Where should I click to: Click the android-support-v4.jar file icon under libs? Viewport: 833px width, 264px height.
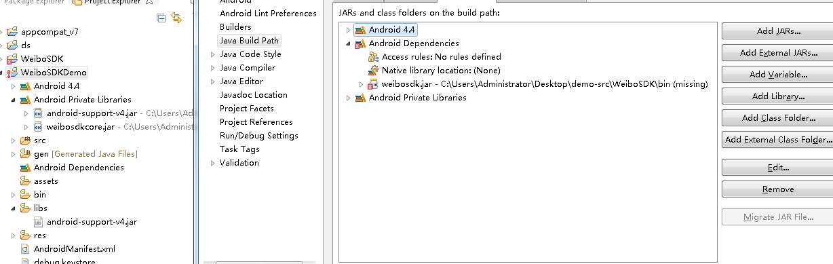click(39, 222)
